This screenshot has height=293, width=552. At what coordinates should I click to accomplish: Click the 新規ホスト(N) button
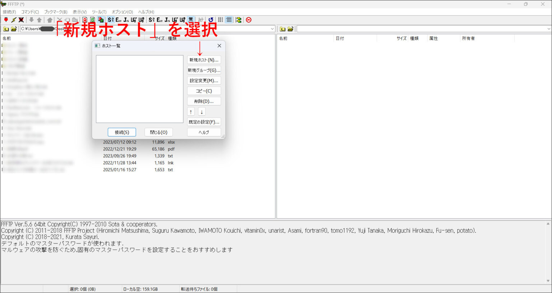(204, 60)
